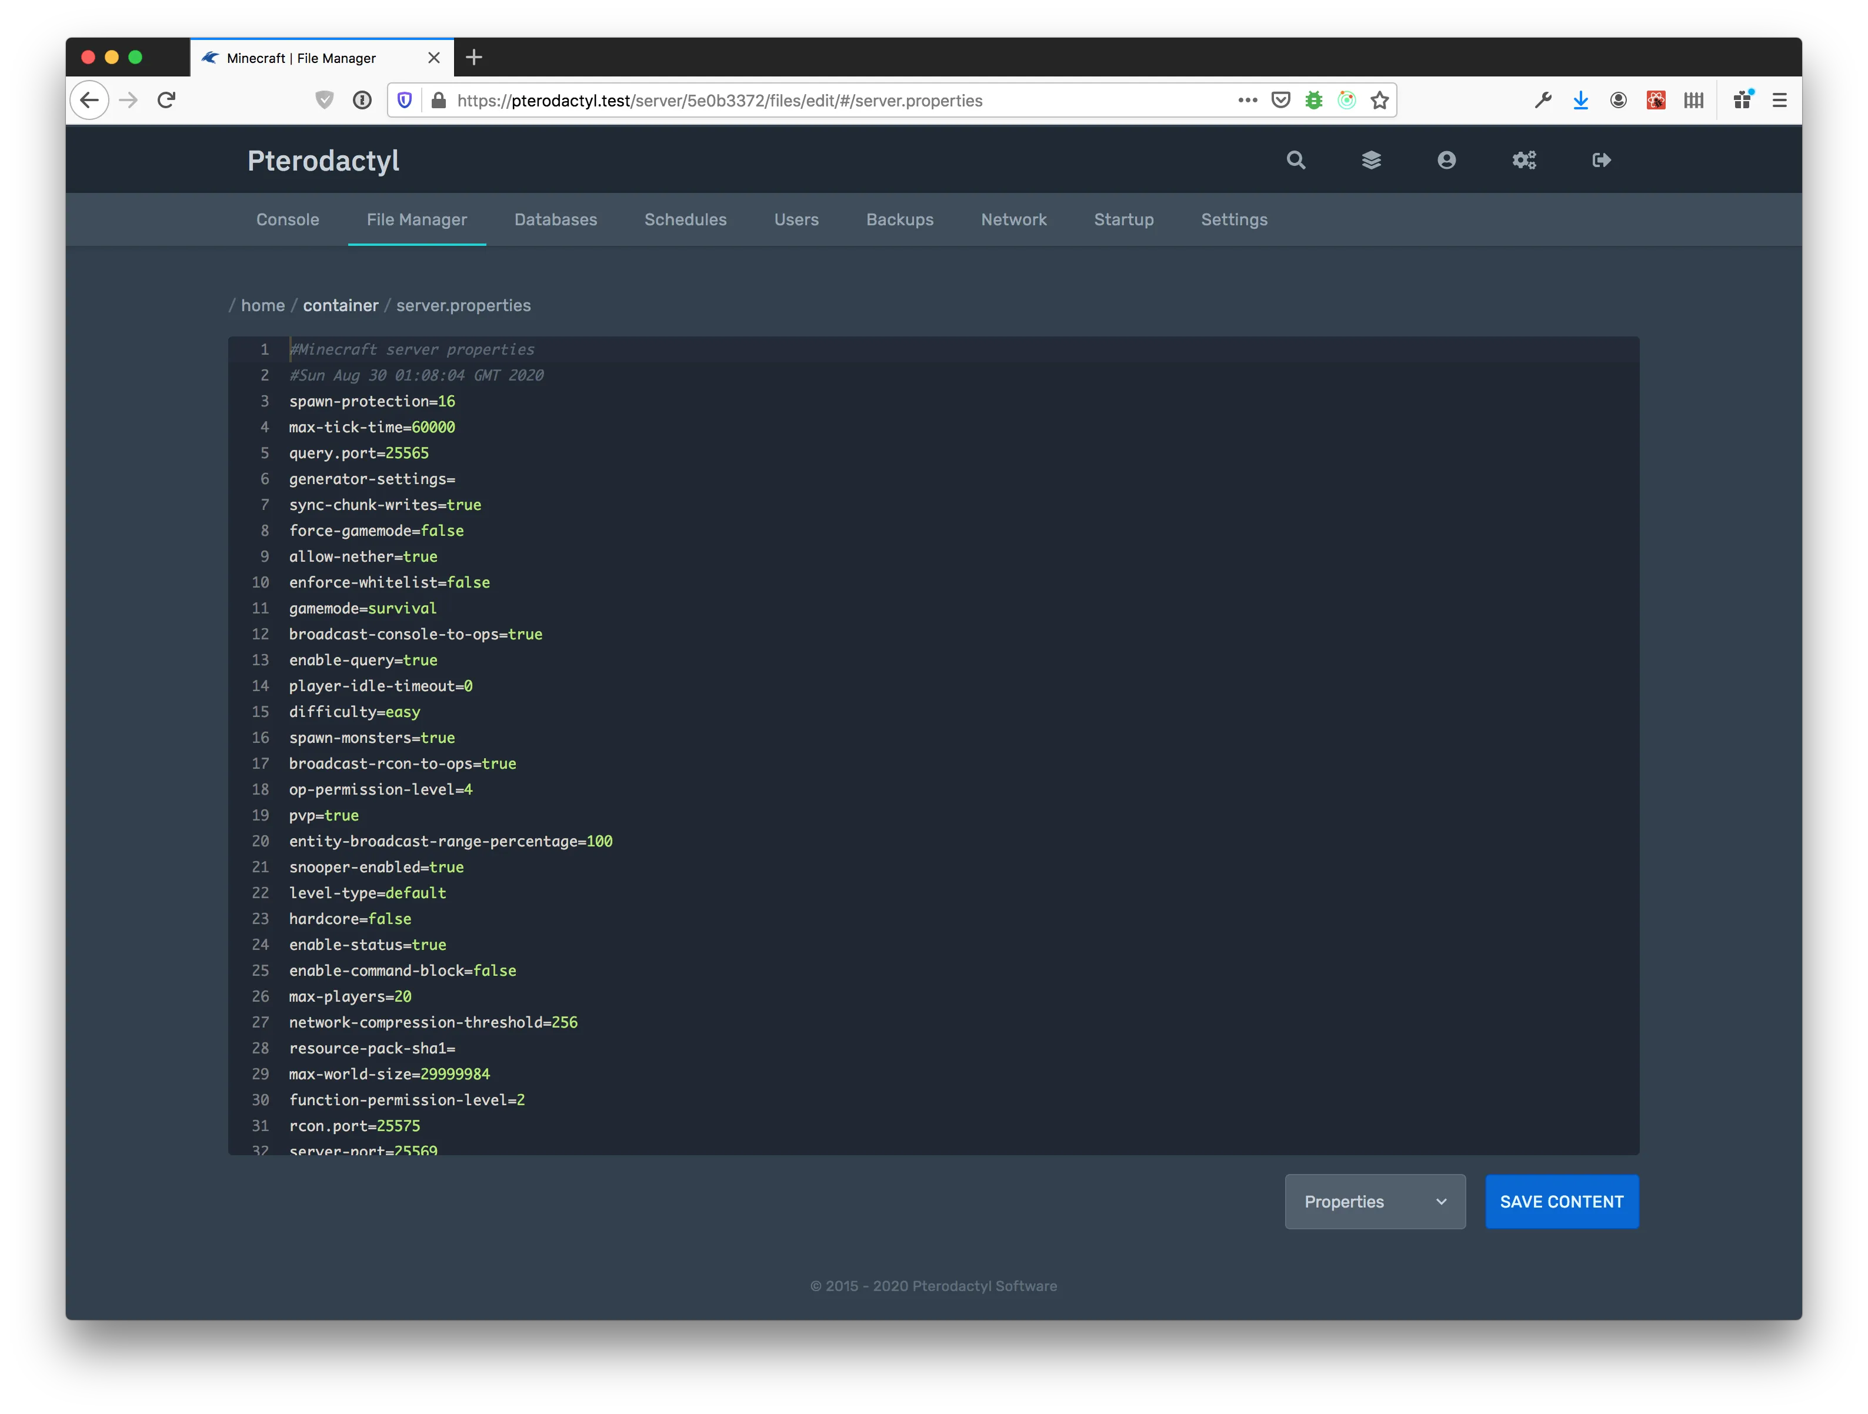Open the downloads arrow in the toolbar
The image size is (1868, 1414).
1580,99
